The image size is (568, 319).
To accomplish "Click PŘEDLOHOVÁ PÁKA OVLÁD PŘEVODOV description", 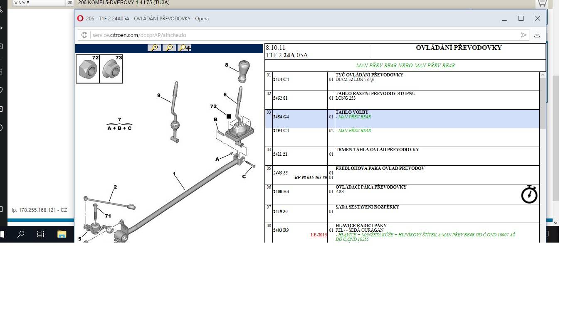I will 380,168.
